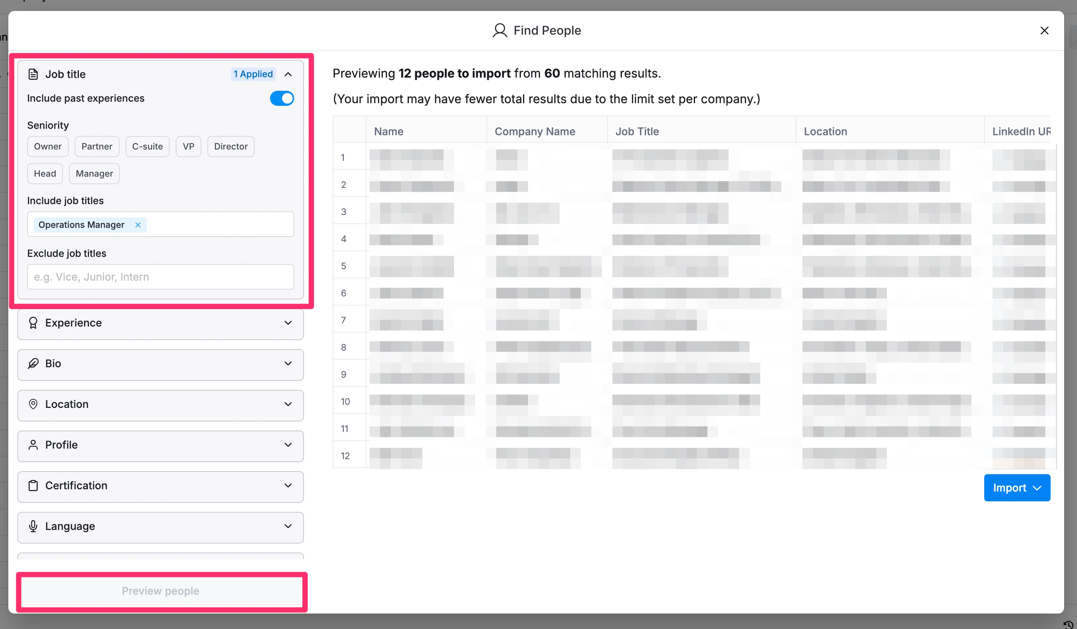Click the Experience award ribbon icon
The height and width of the screenshot is (629, 1077).
click(33, 323)
